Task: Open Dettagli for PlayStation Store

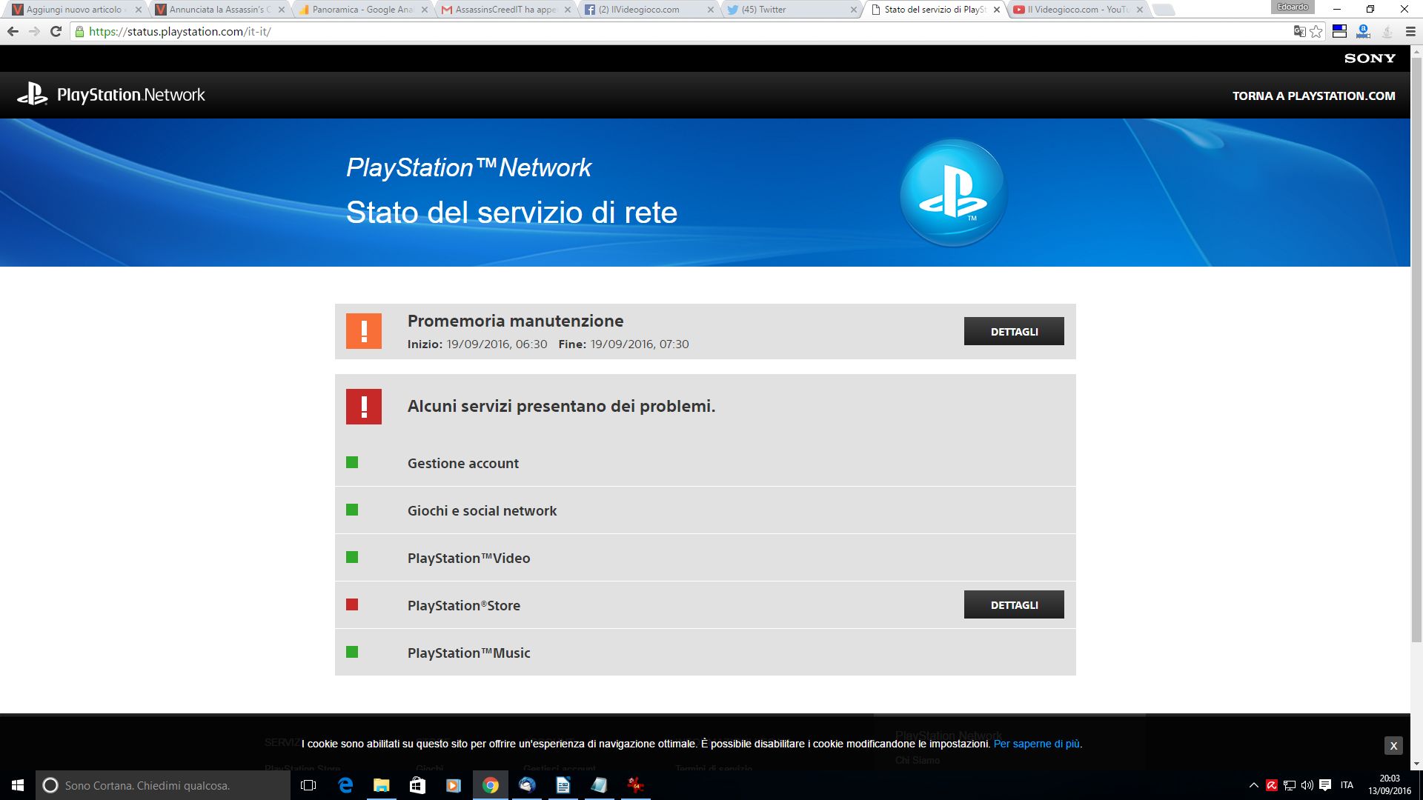Action: [1013, 605]
